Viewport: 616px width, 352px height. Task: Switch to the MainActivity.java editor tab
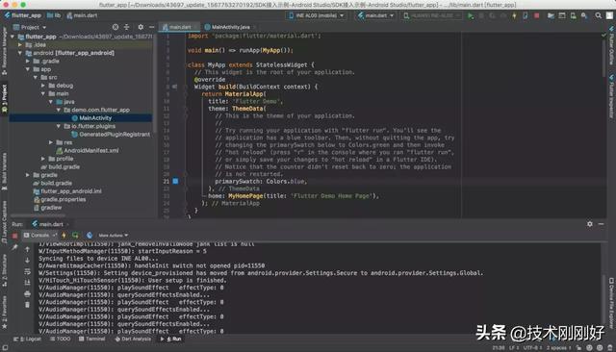230,27
